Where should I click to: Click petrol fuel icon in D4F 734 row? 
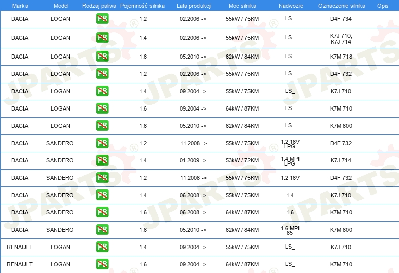102,19
